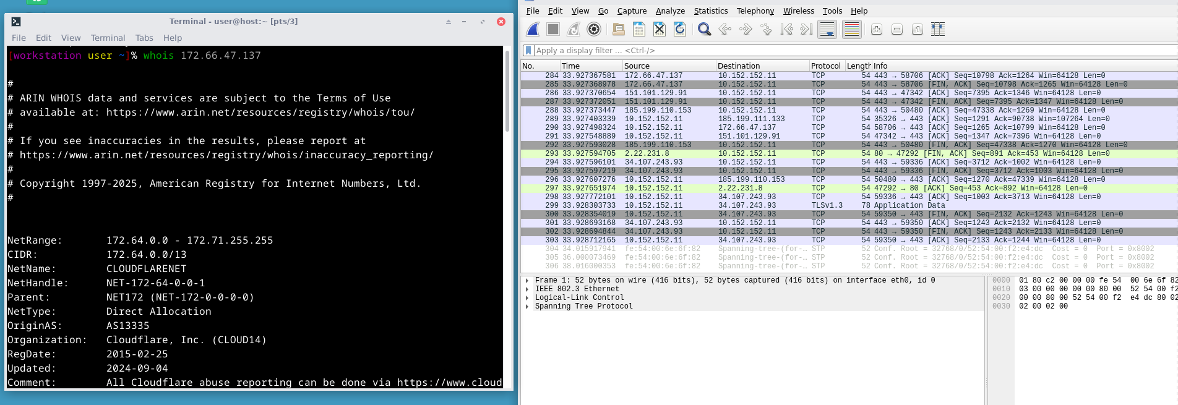Restart the current capture

[574, 29]
